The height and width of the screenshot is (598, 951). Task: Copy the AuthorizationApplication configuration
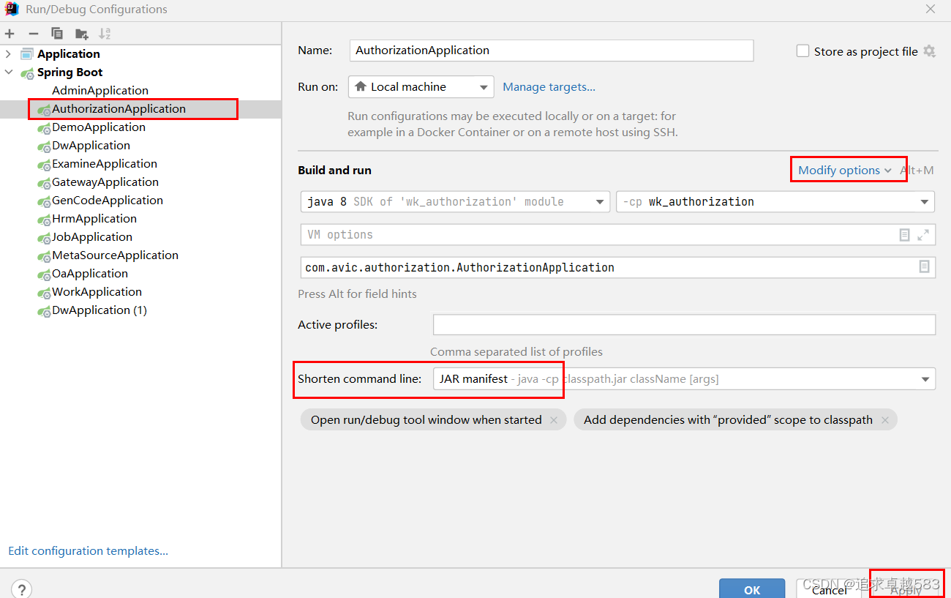[57, 33]
